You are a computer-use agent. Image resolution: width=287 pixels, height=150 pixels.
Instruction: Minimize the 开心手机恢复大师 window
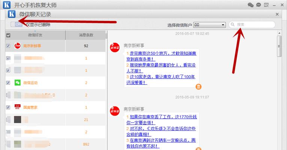[x=274, y=6]
